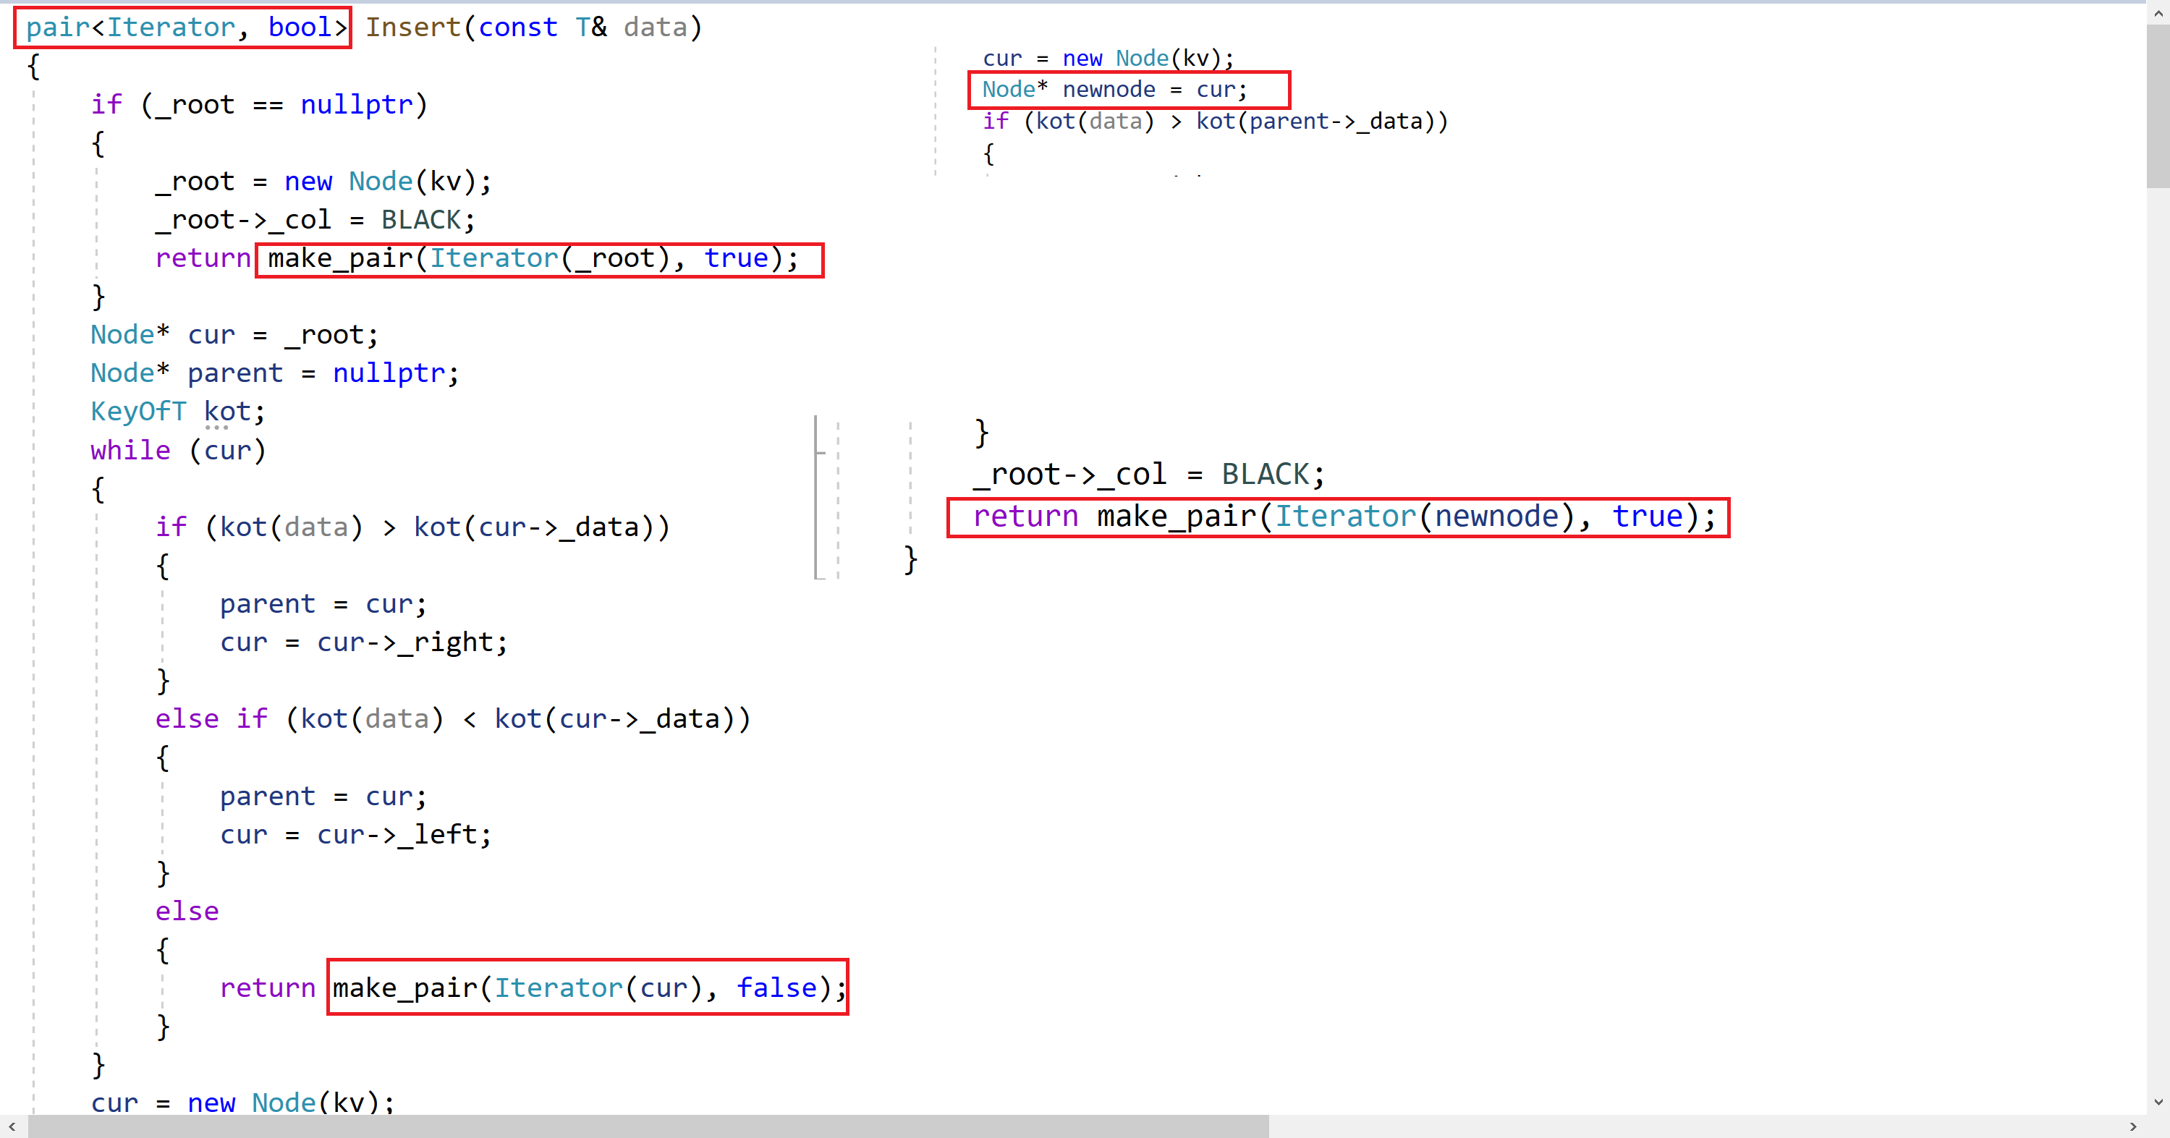The height and width of the screenshot is (1138, 2170).
Task: Click 'make_pair(Iterator(cur), false);' statement
Action: [588, 988]
